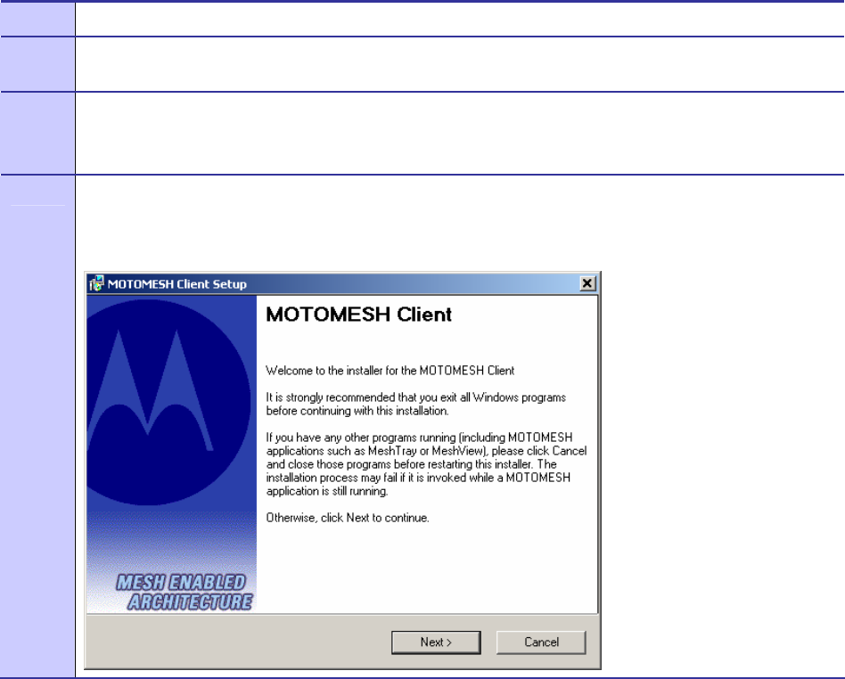The width and height of the screenshot is (845, 679).
Task: Click the MOTOMESH Client Setup title text
Action: pos(177,284)
